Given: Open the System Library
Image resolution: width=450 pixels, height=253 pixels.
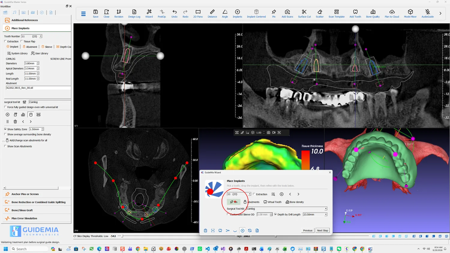Looking at the screenshot, I should [x=17, y=53].
